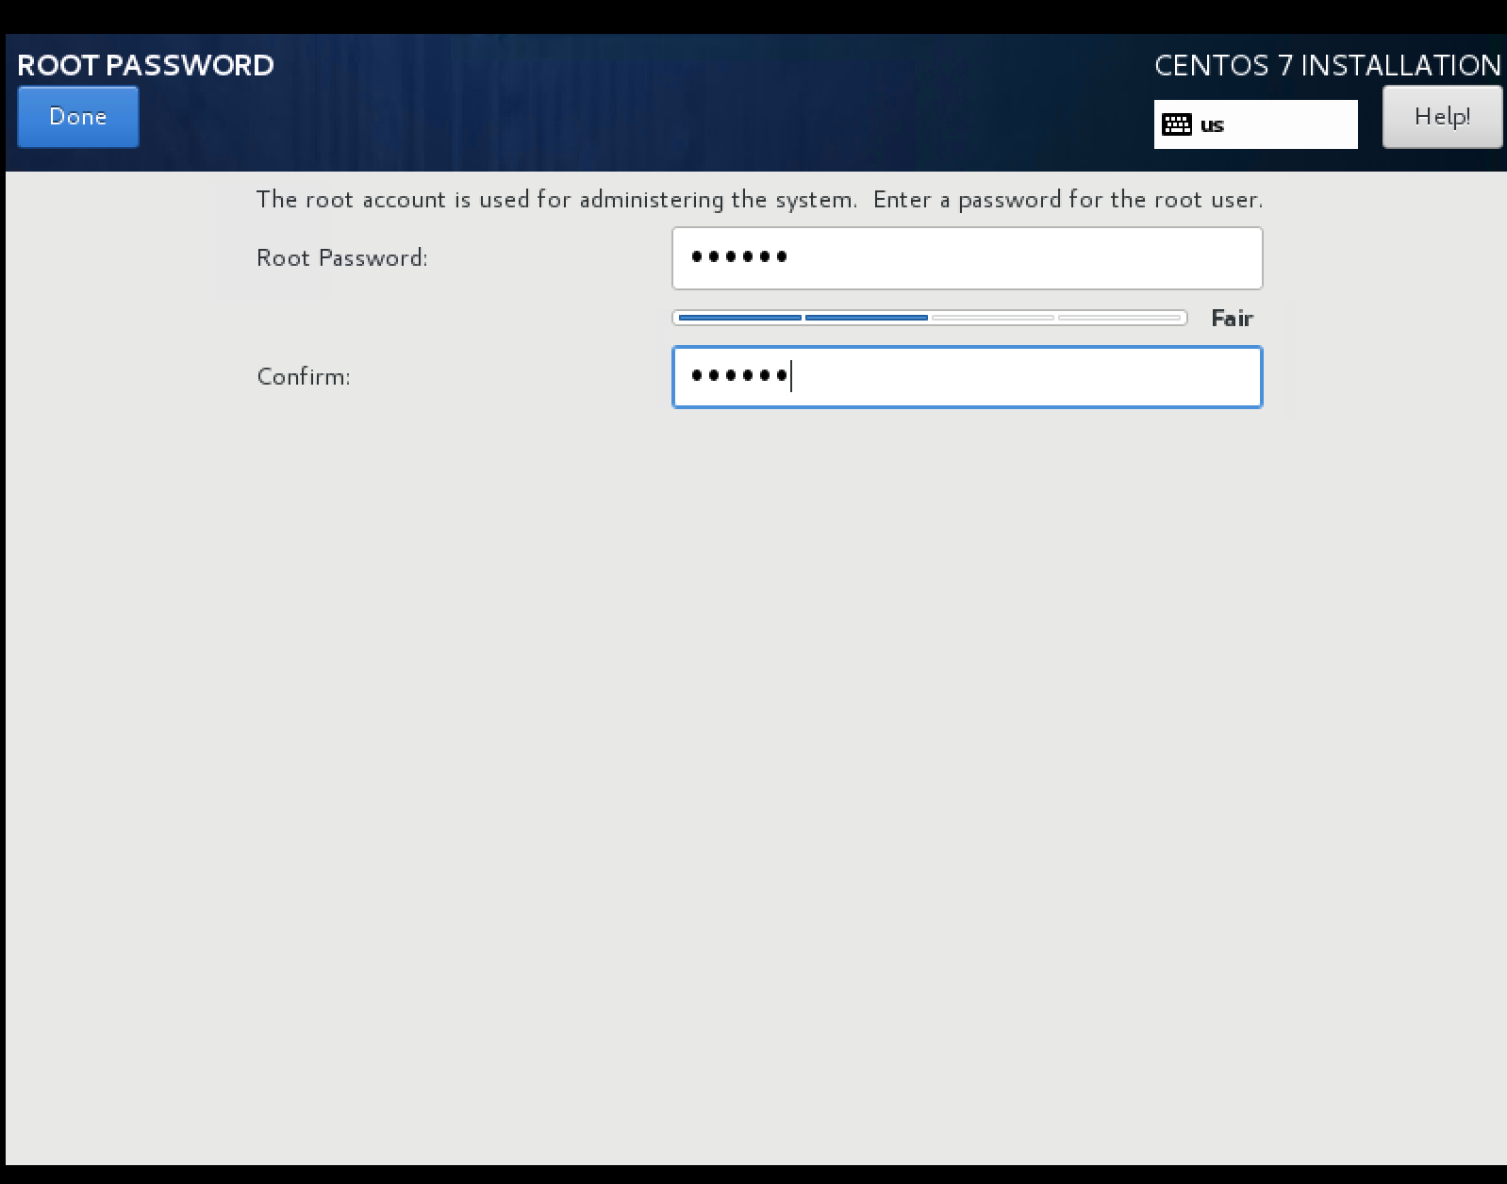Focus the Confirm password input field

[967, 377]
